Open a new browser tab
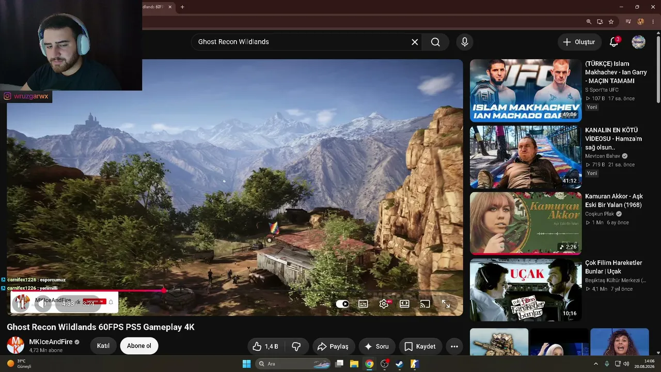 click(182, 7)
